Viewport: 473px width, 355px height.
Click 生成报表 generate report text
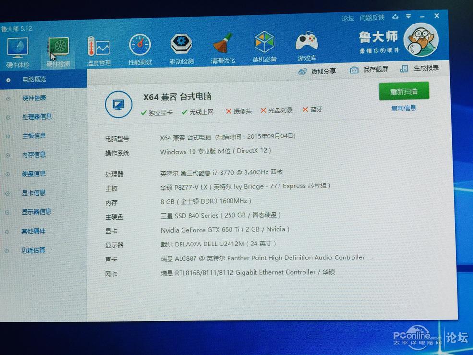(426, 68)
